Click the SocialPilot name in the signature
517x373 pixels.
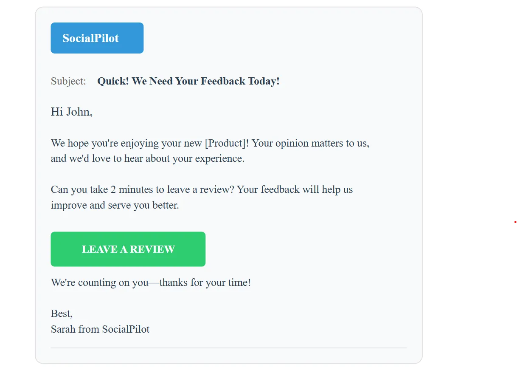tap(125, 329)
